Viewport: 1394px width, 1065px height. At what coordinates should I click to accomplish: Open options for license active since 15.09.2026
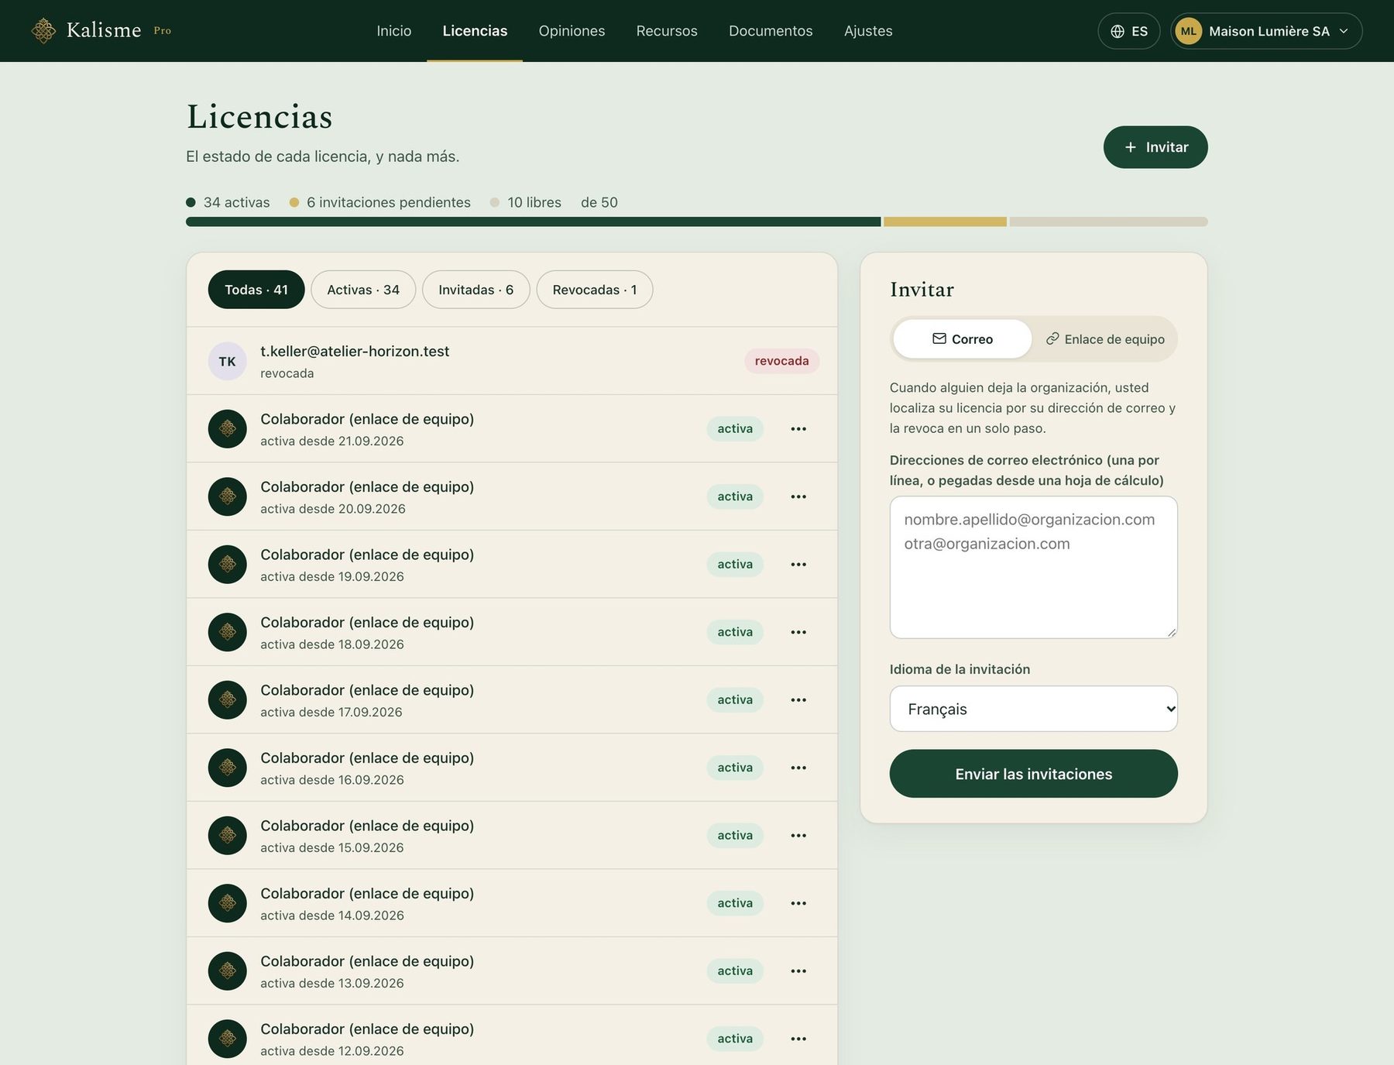[798, 836]
